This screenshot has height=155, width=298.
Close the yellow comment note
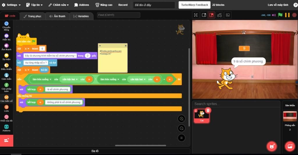tap(126, 45)
